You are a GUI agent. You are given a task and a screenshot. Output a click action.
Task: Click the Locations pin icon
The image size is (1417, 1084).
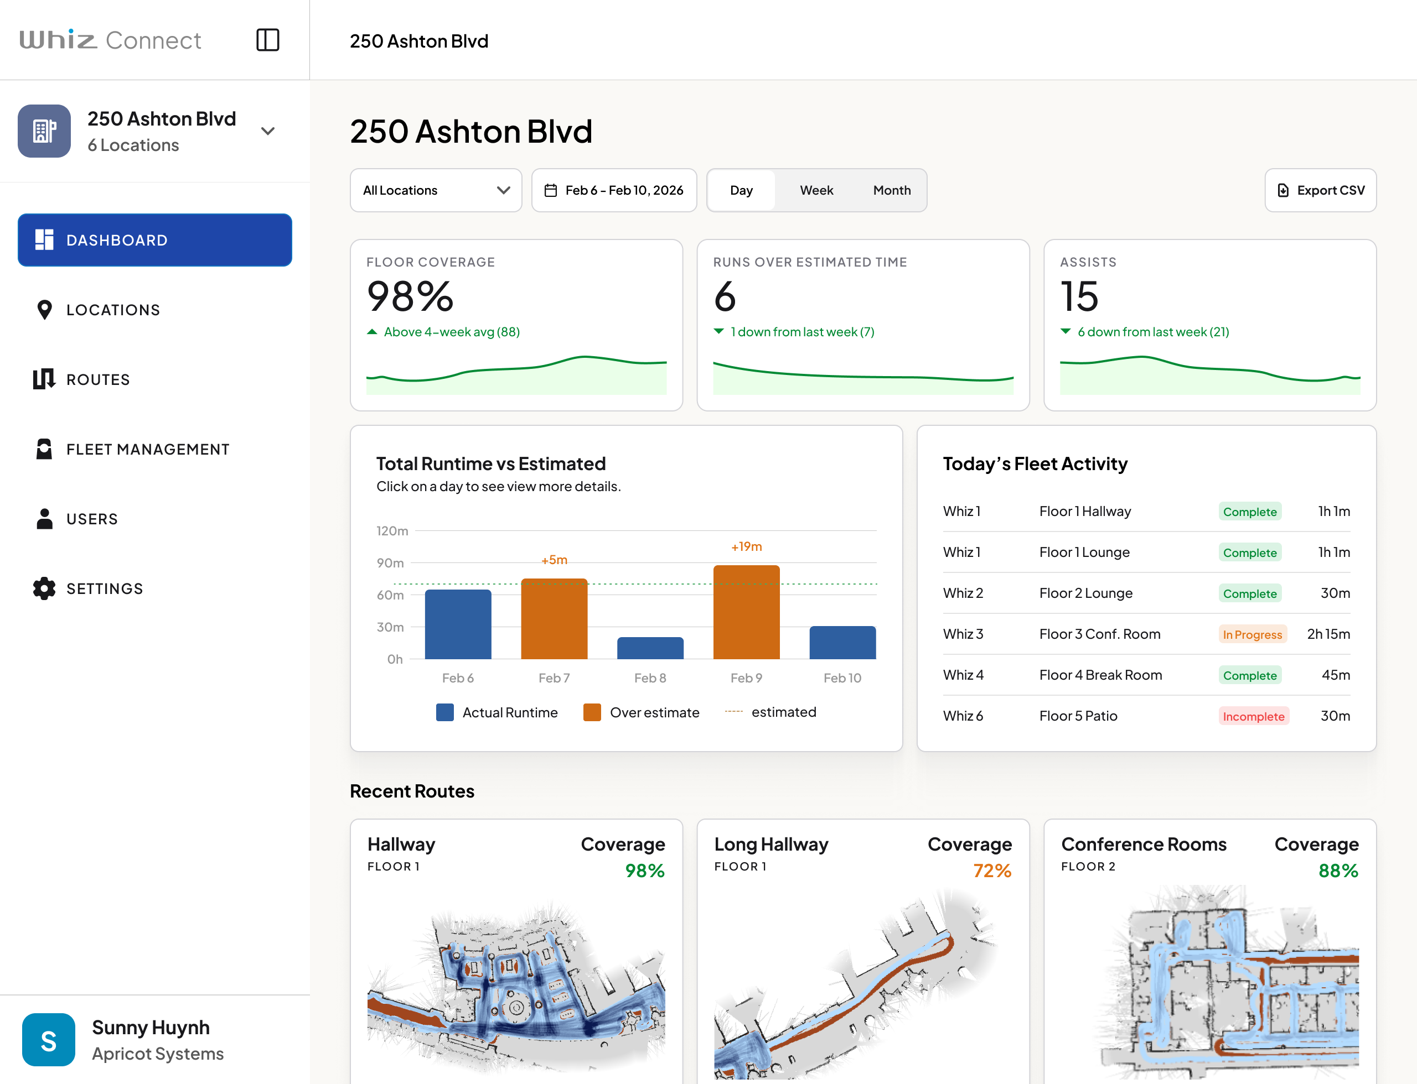44,310
